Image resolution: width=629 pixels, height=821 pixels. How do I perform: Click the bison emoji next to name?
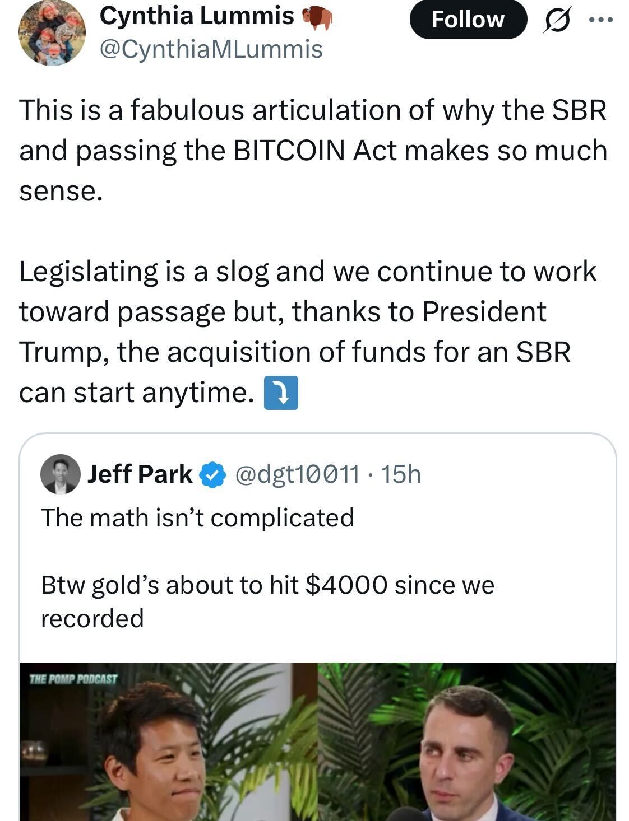[x=318, y=18]
